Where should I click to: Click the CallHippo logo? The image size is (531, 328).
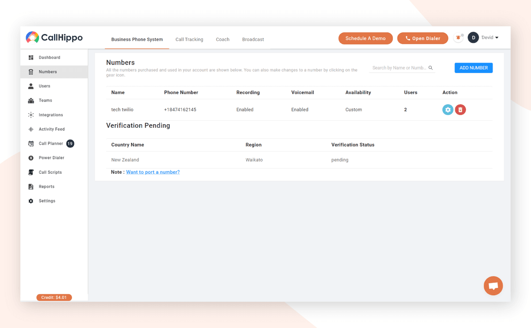coord(54,38)
